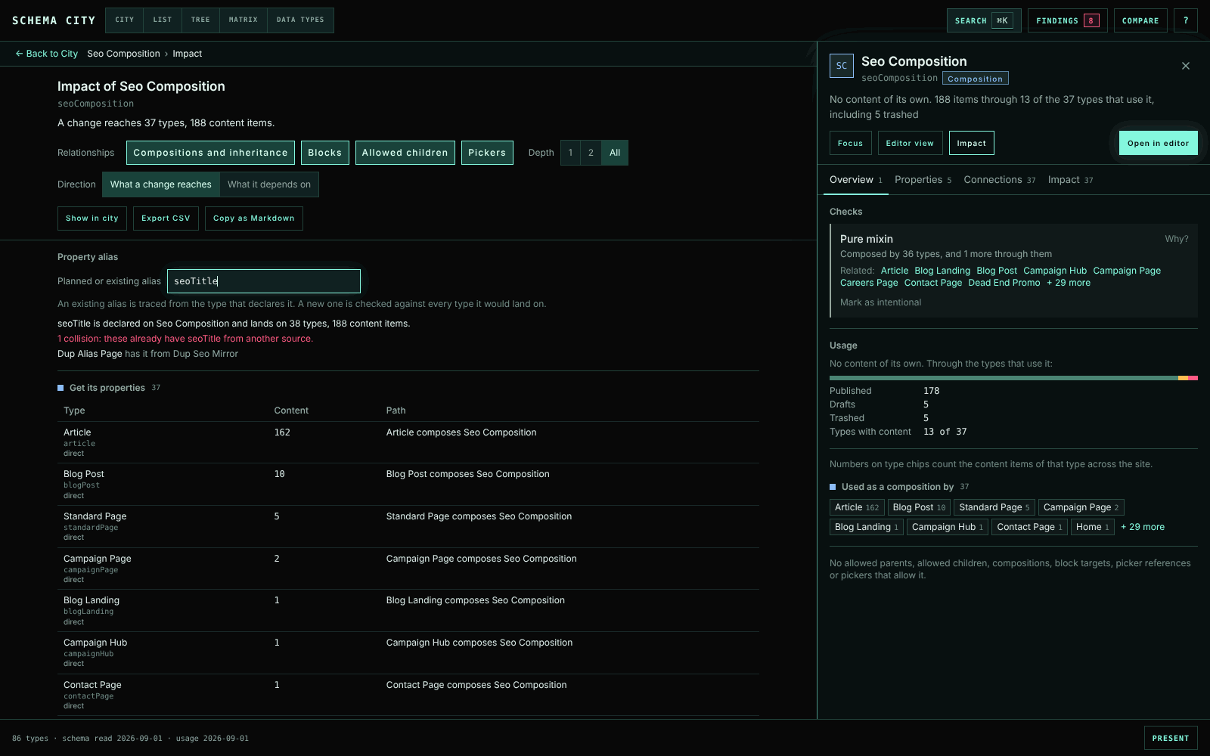Viewport: 1210px width, 756px height.
Task: Open the Properties tab in side panel
Action: tap(923, 180)
